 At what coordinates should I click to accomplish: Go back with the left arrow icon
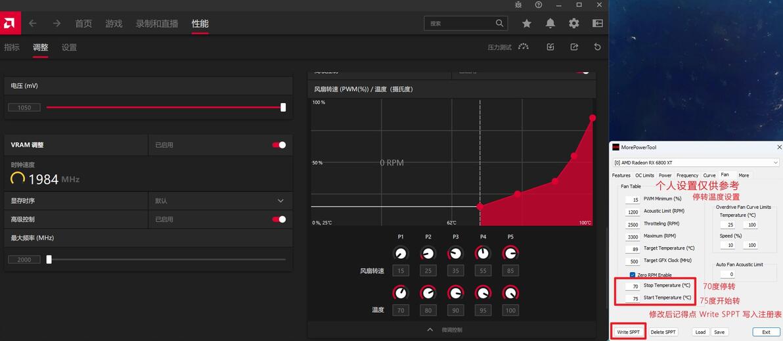coord(32,23)
